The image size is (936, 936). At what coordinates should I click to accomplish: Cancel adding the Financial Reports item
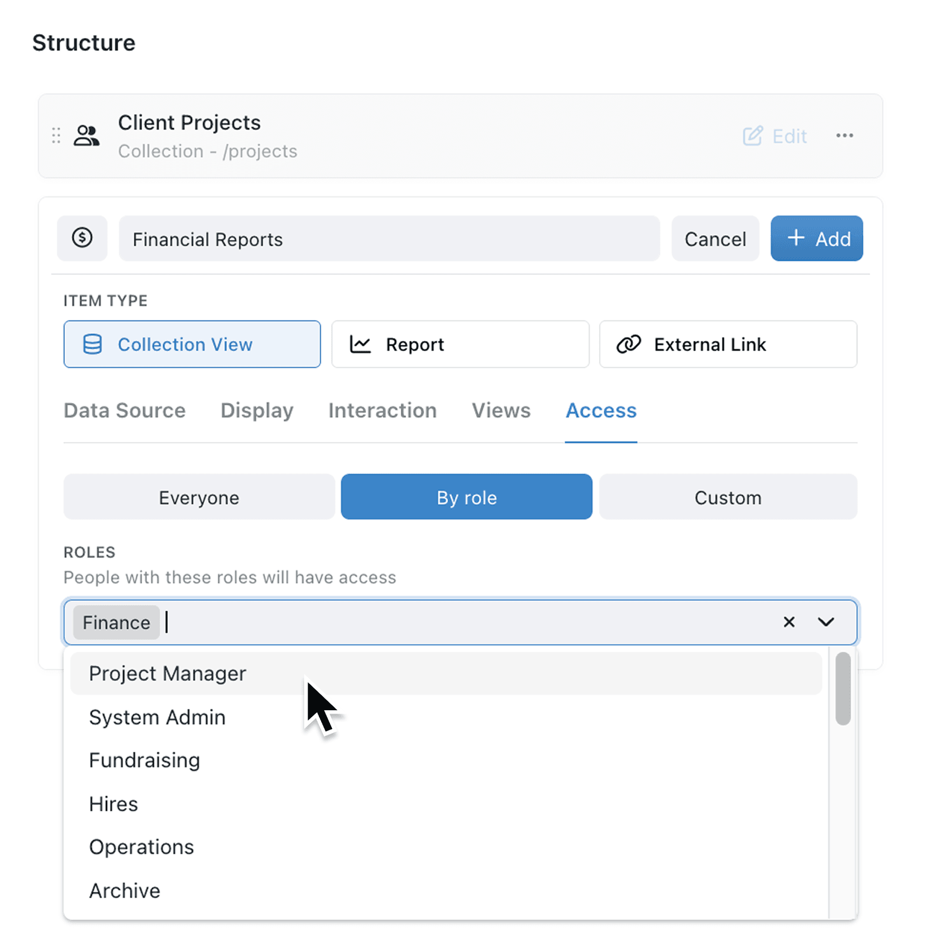click(x=715, y=238)
